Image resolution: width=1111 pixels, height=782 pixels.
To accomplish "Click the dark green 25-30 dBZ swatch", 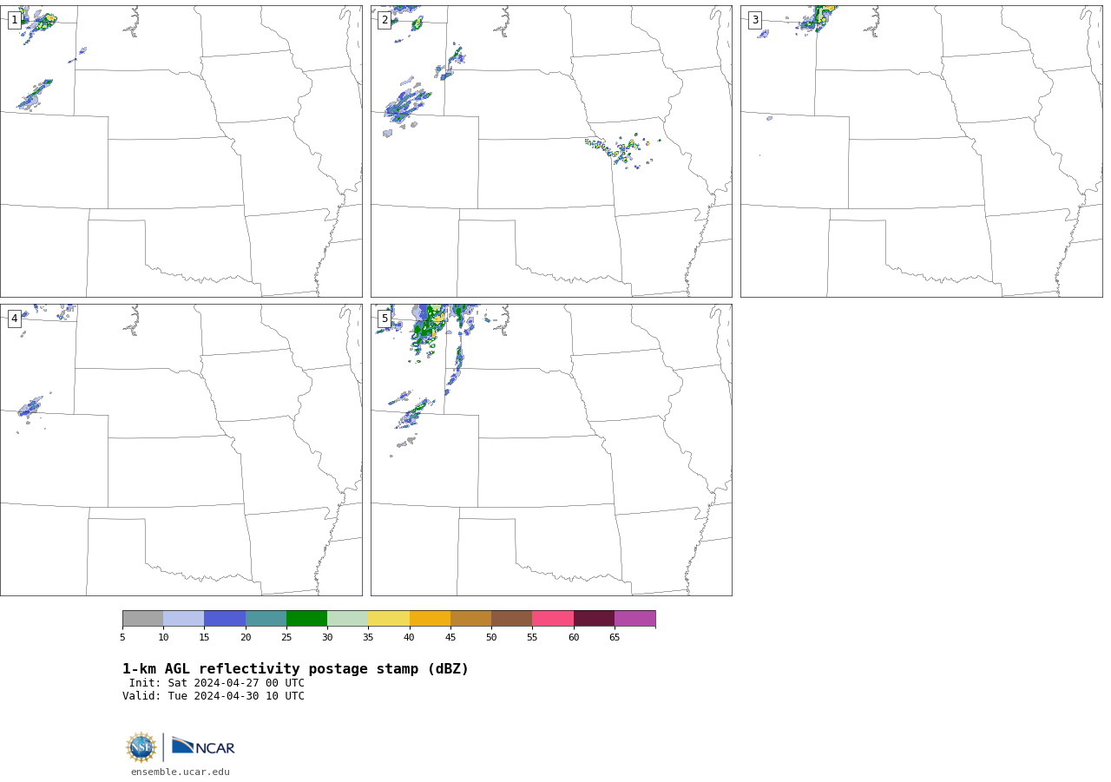I will click(306, 619).
